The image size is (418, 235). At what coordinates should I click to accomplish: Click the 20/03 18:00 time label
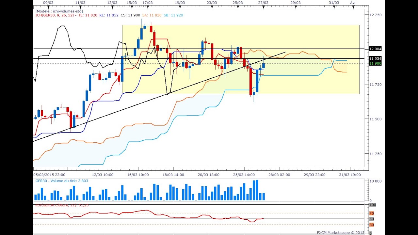click(209, 175)
